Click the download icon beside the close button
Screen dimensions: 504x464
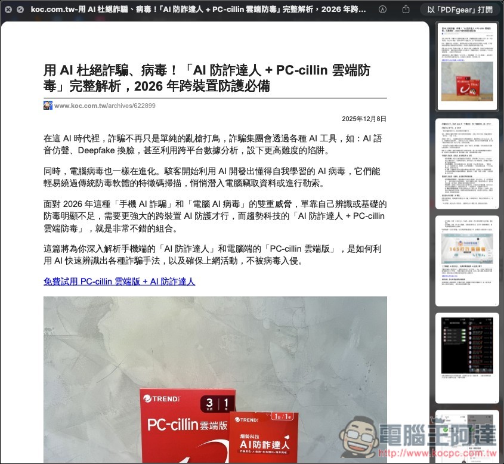[x=20, y=10]
